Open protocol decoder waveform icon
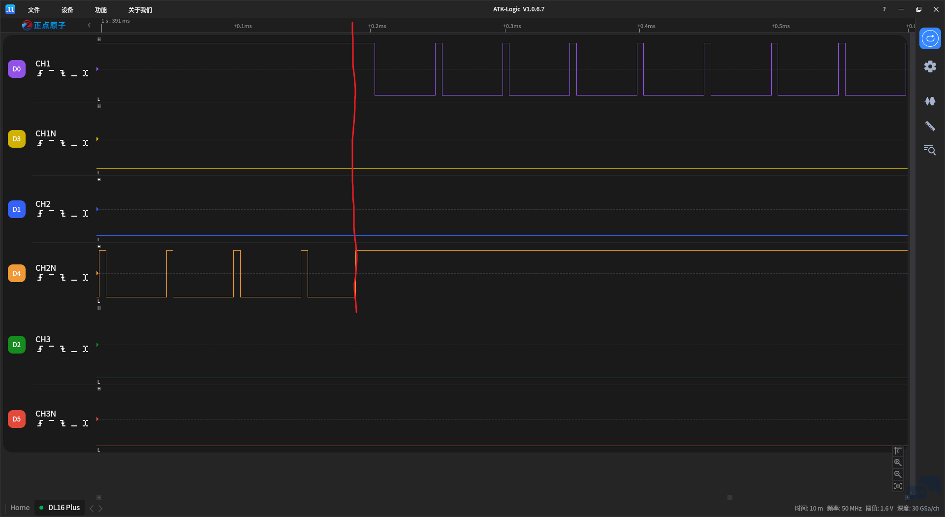Viewport: 945px width, 517px height. [930, 101]
